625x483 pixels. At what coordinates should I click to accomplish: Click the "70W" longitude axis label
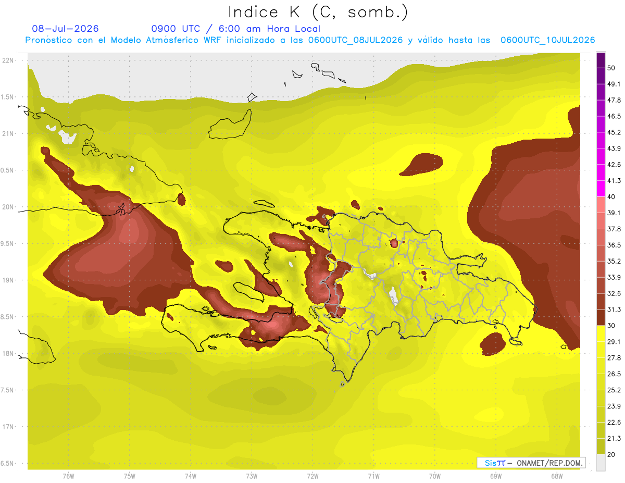point(435,476)
